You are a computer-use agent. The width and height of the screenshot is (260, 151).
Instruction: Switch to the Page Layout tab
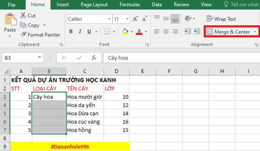(x=94, y=5)
